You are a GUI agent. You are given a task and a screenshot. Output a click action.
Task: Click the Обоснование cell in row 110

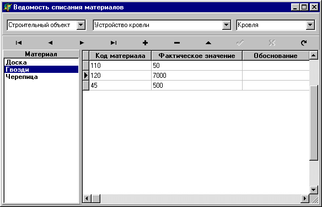276,66
